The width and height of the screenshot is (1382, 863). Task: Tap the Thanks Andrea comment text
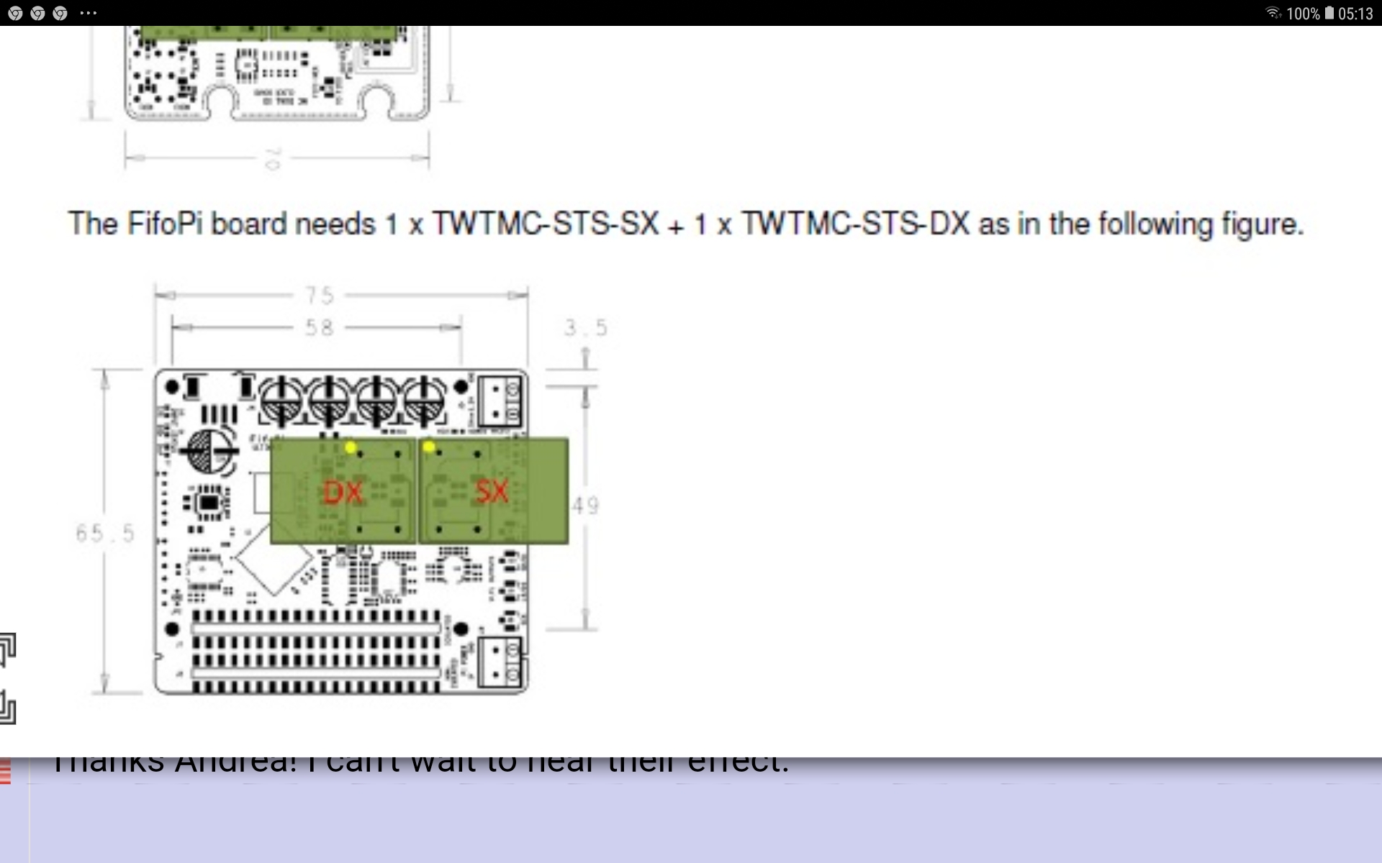(420, 765)
